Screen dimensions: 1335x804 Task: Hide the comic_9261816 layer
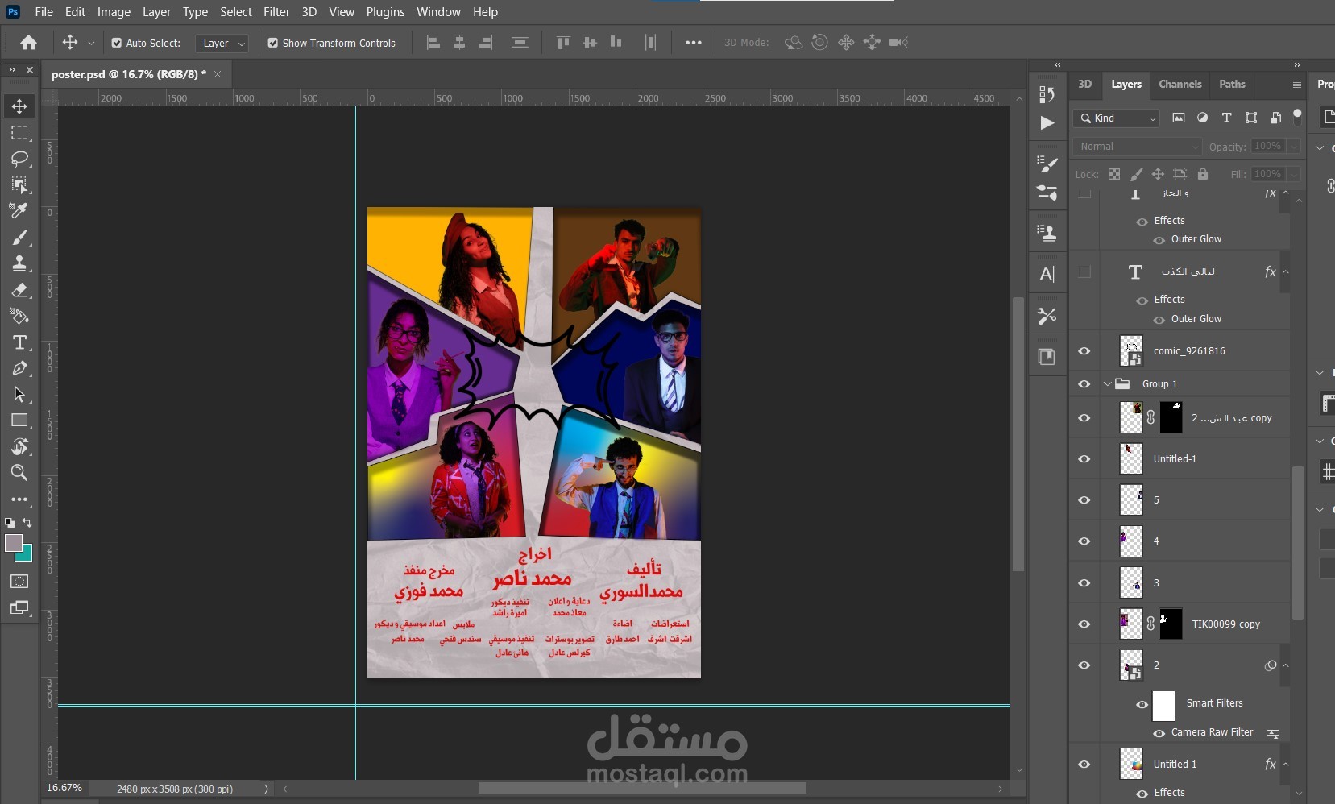pos(1084,351)
